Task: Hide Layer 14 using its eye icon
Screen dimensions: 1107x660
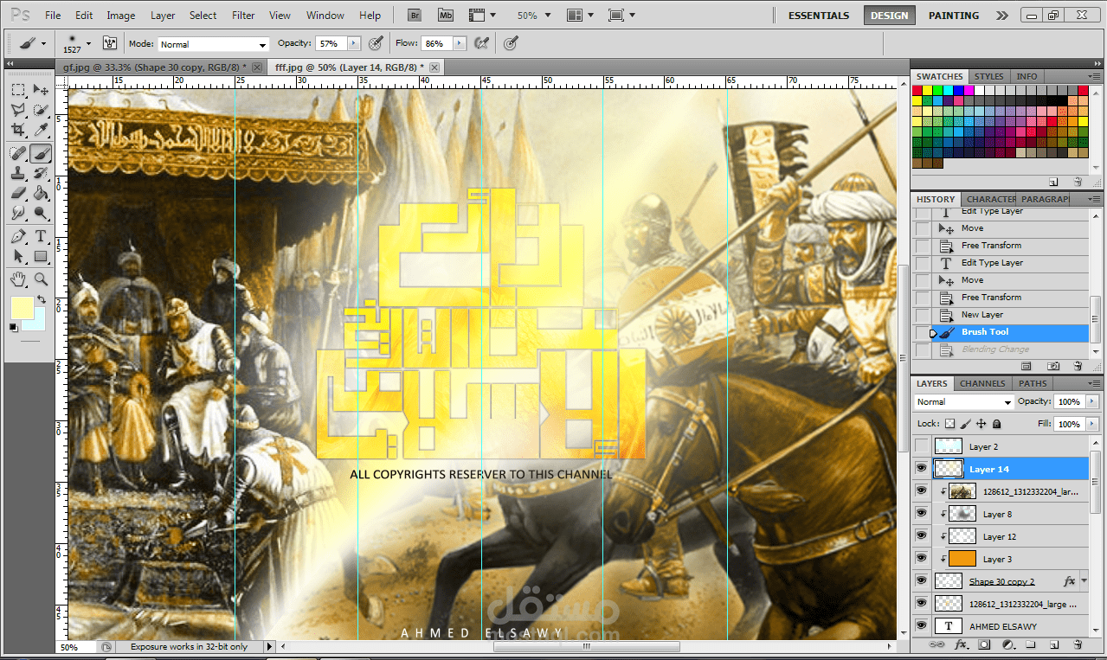Action: click(x=921, y=469)
